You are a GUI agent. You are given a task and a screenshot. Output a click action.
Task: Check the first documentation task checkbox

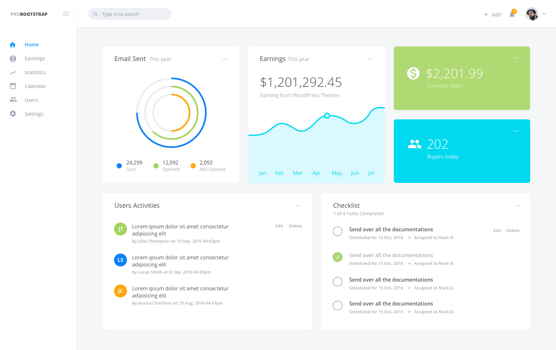(338, 231)
